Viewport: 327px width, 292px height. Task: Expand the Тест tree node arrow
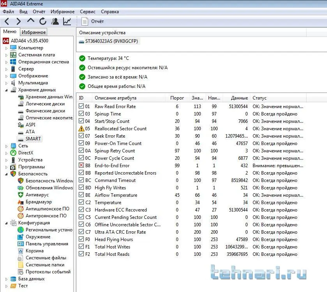tap(6, 286)
